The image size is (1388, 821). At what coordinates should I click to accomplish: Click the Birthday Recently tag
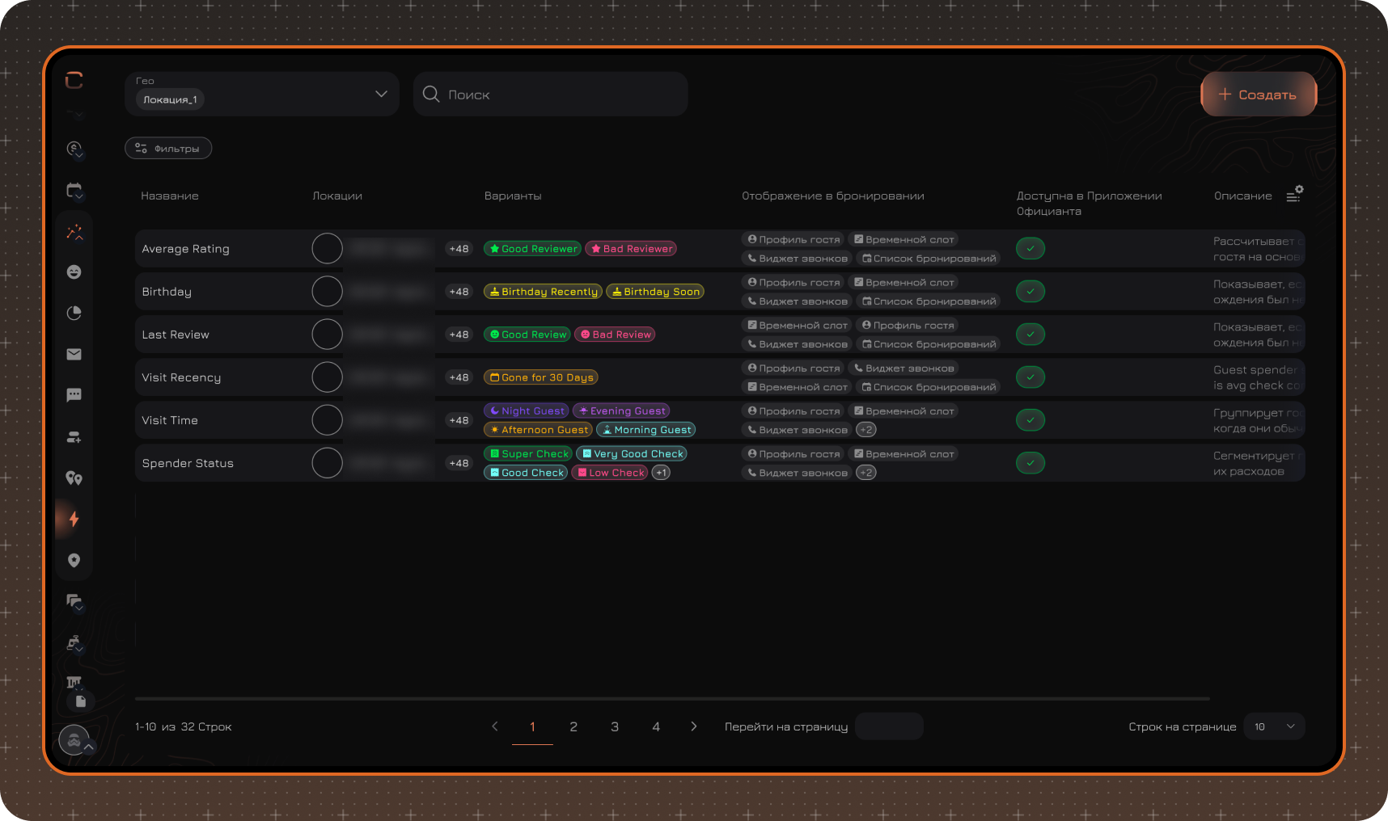click(x=543, y=292)
